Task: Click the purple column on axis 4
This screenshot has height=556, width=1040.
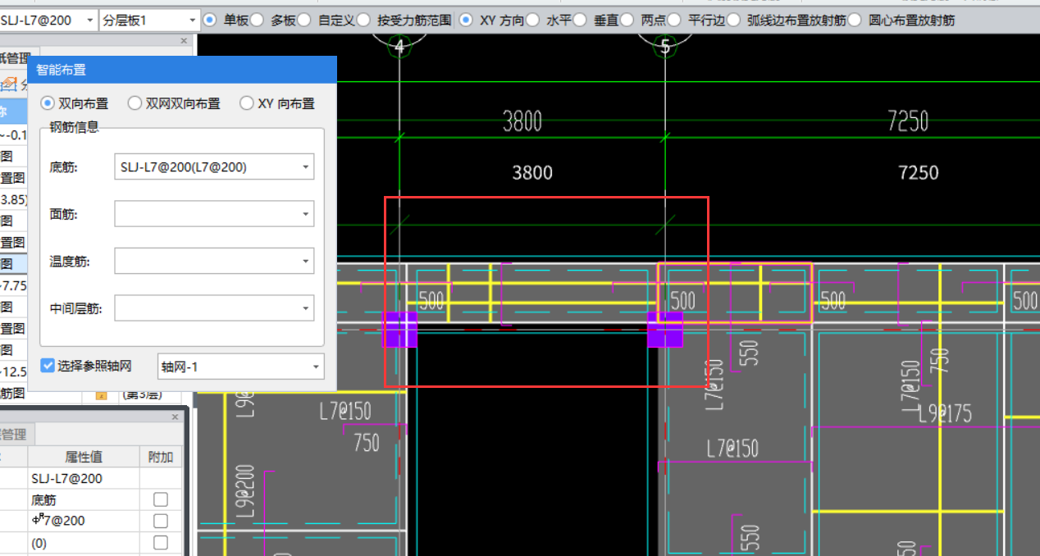Action: (x=401, y=330)
